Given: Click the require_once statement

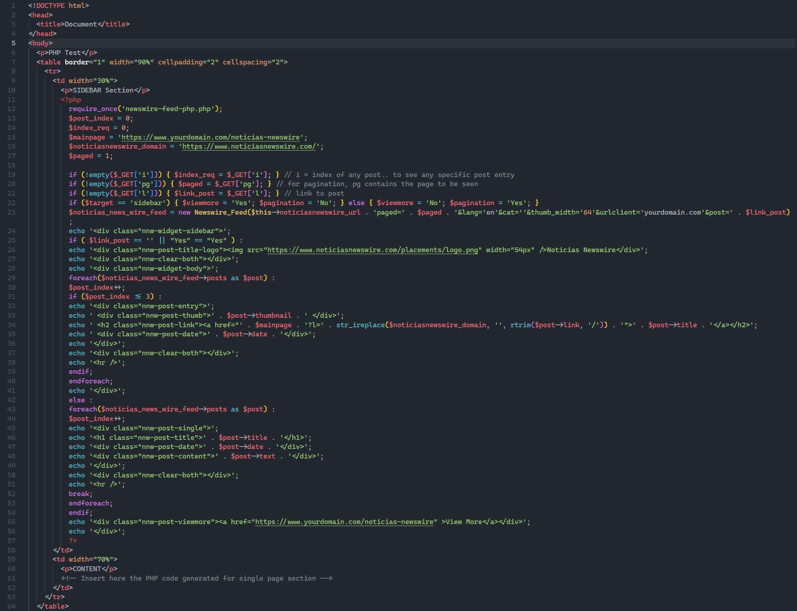Looking at the screenshot, I should pyautogui.click(x=145, y=109).
